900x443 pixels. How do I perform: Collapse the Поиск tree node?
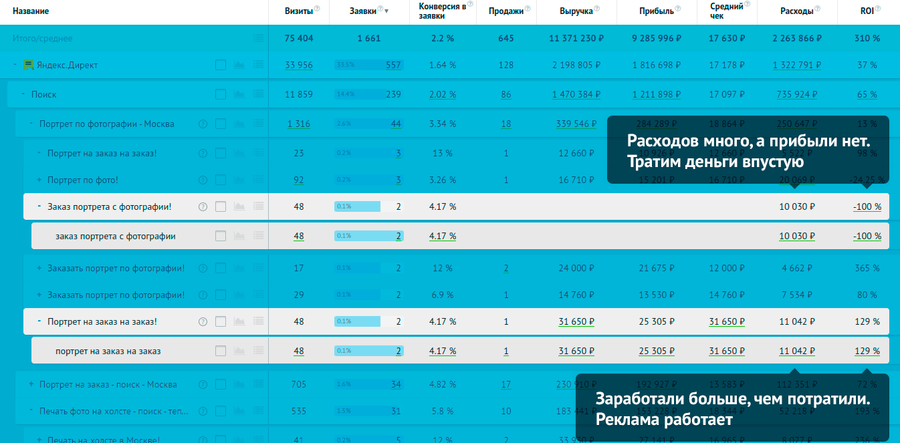(x=23, y=94)
